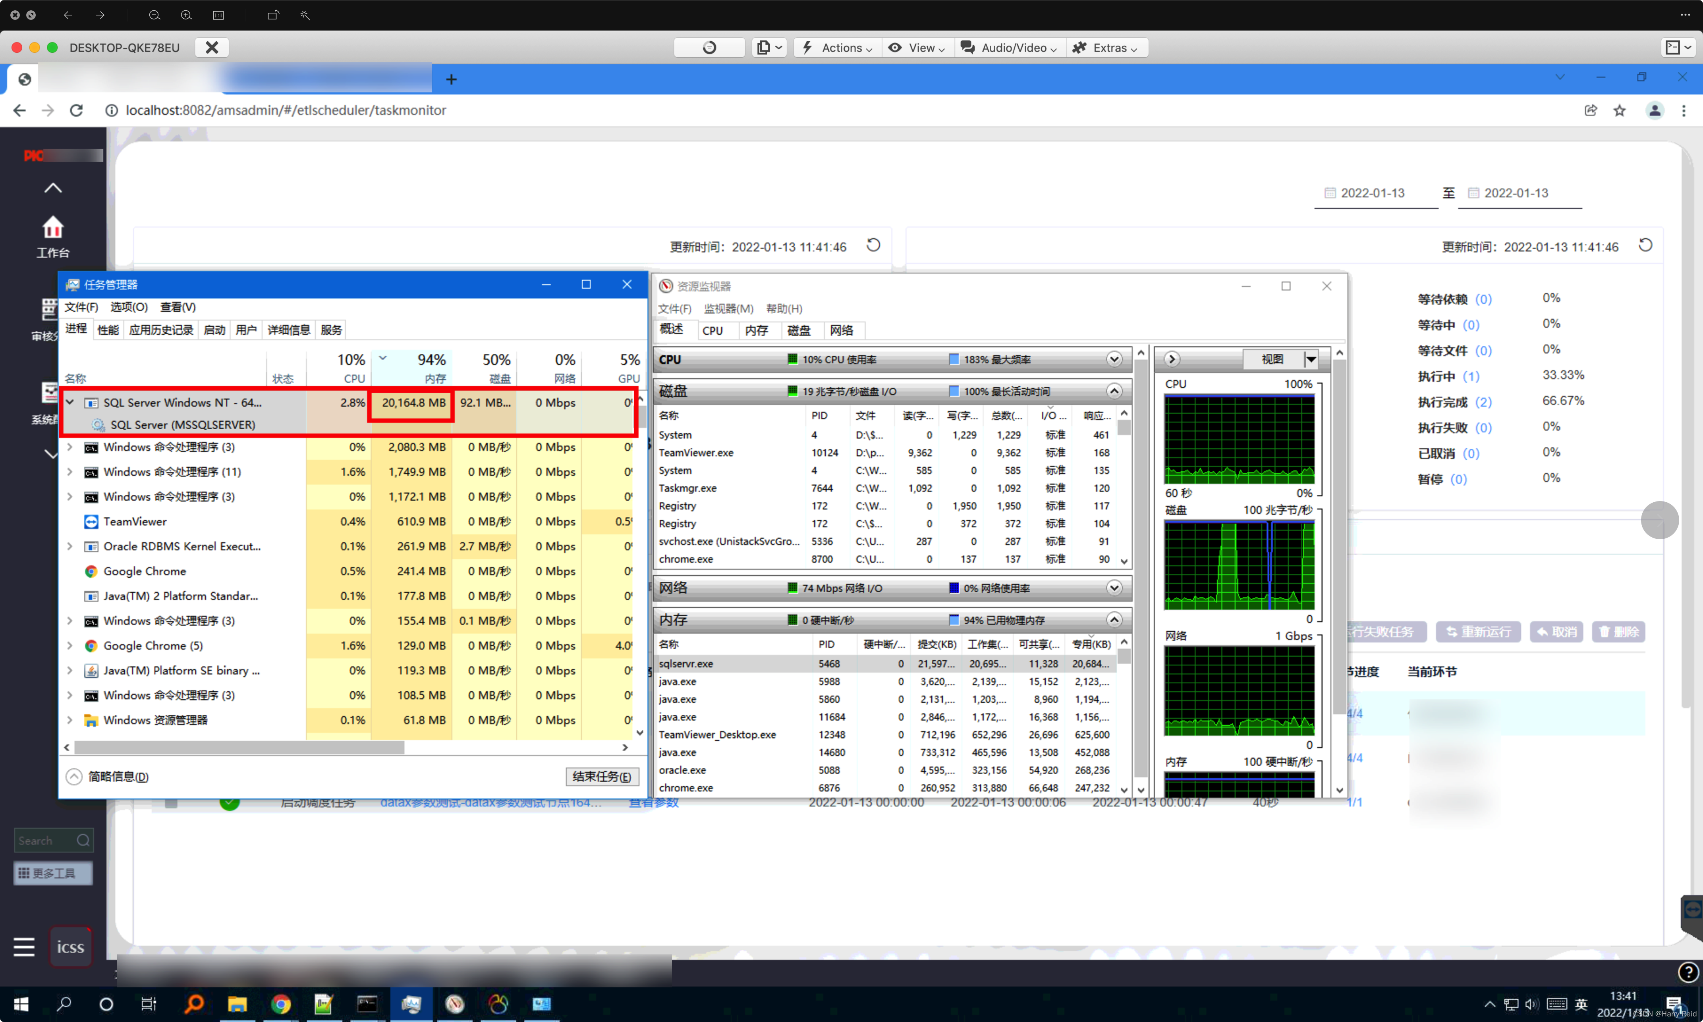Click the 结束任务 button
Screen dimensions: 1703x1022
pos(601,776)
